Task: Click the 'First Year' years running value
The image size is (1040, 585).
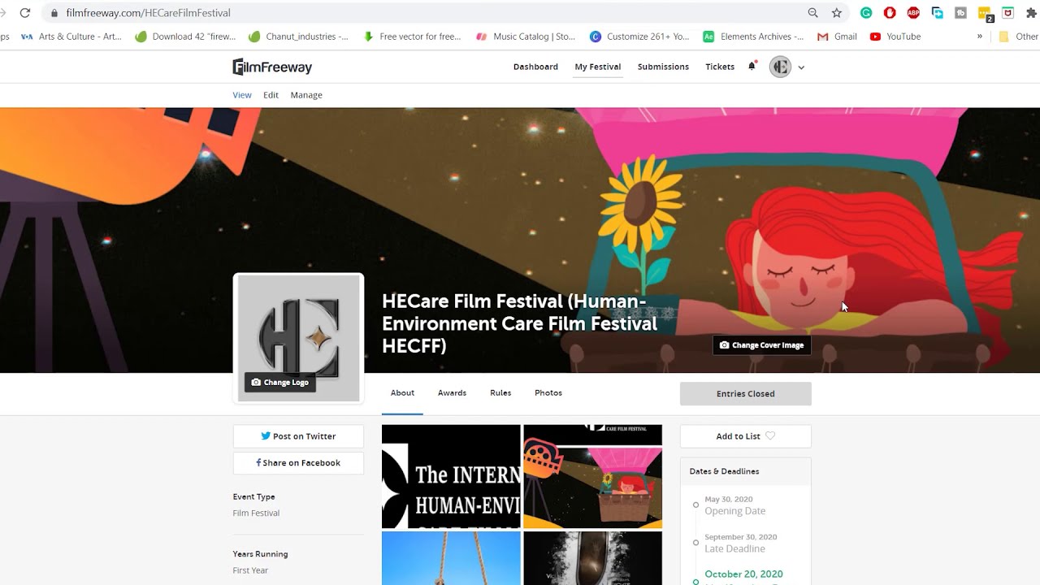Action: pyautogui.click(x=250, y=570)
